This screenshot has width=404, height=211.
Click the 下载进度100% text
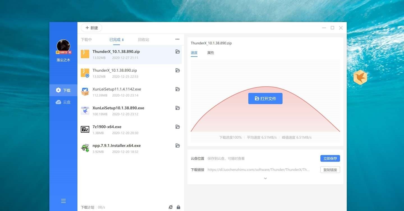click(230, 137)
